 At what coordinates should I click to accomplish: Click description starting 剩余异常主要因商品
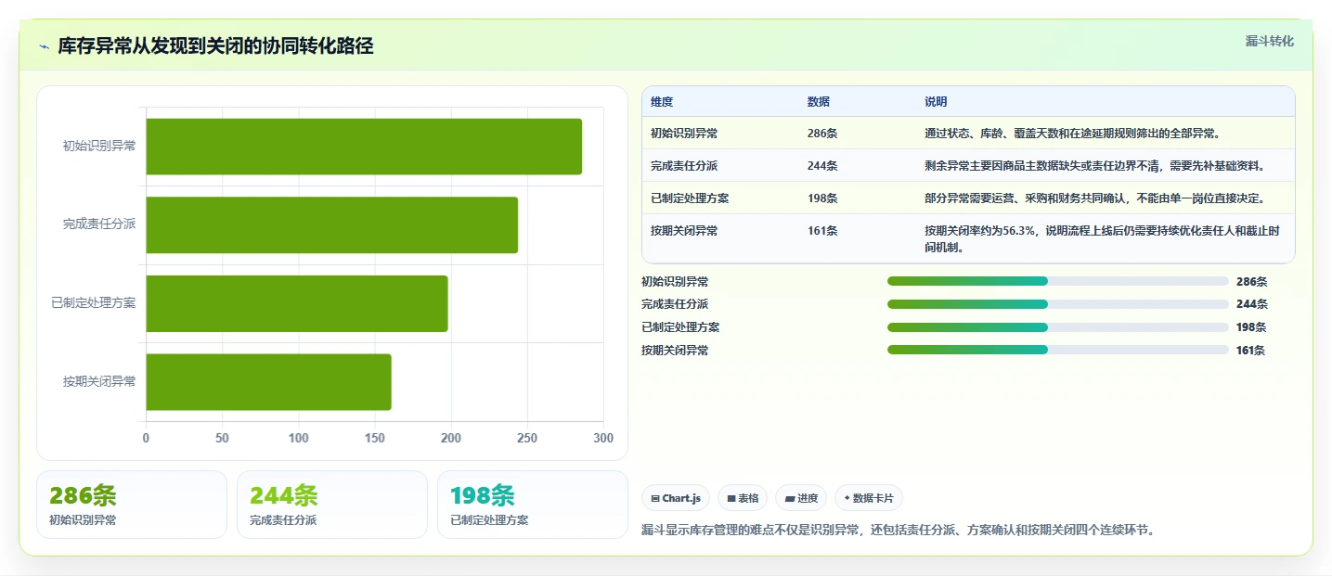point(1095,166)
